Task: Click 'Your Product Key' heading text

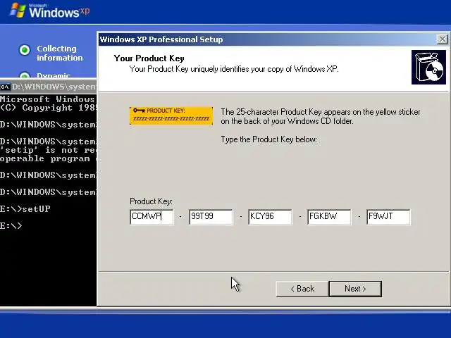Action: click(149, 58)
